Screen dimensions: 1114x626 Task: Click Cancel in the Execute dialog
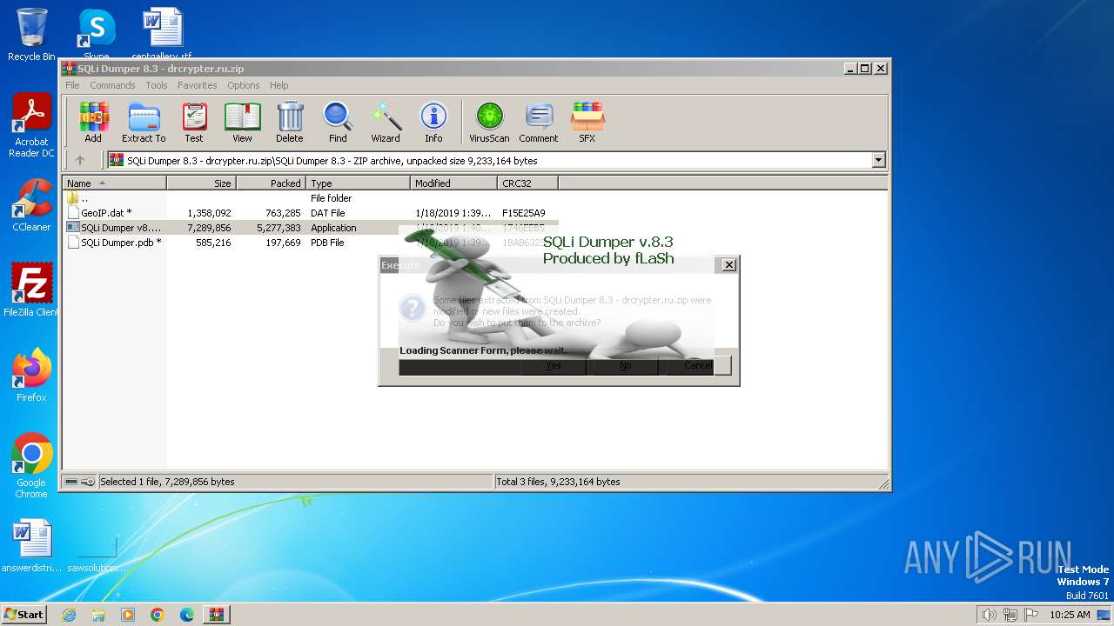[x=697, y=366]
